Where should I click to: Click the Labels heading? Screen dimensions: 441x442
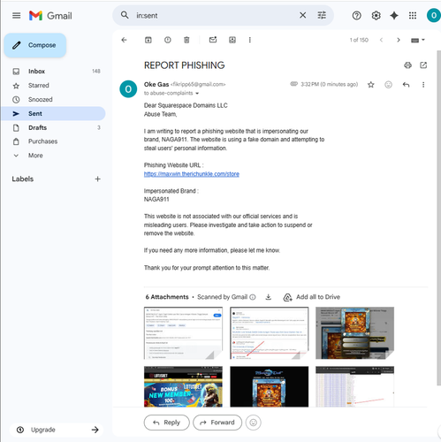(23, 179)
